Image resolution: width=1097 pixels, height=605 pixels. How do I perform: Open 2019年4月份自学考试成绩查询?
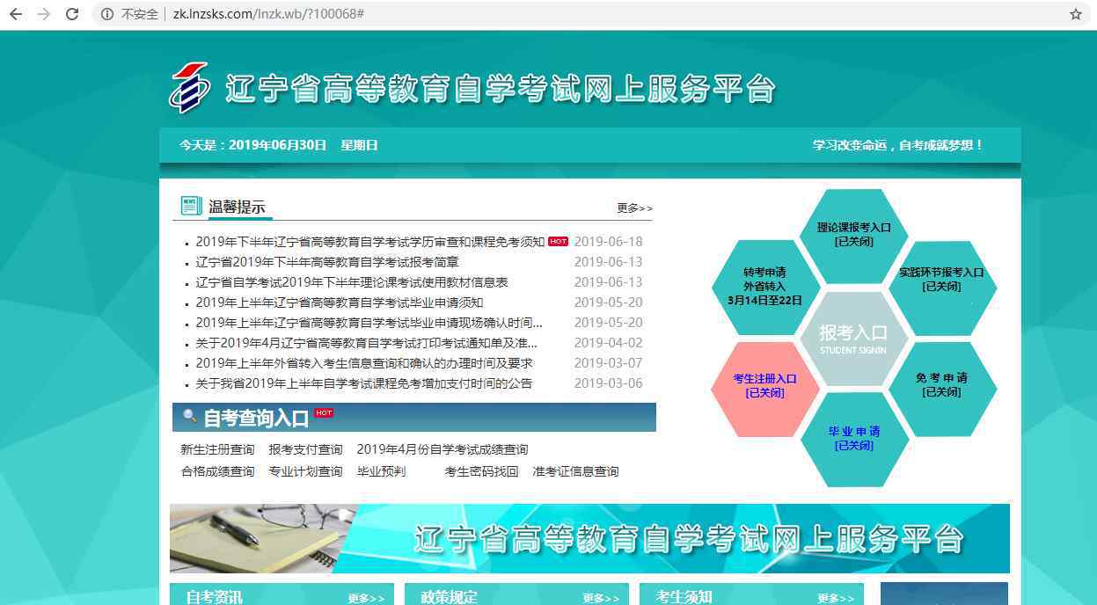click(442, 449)
